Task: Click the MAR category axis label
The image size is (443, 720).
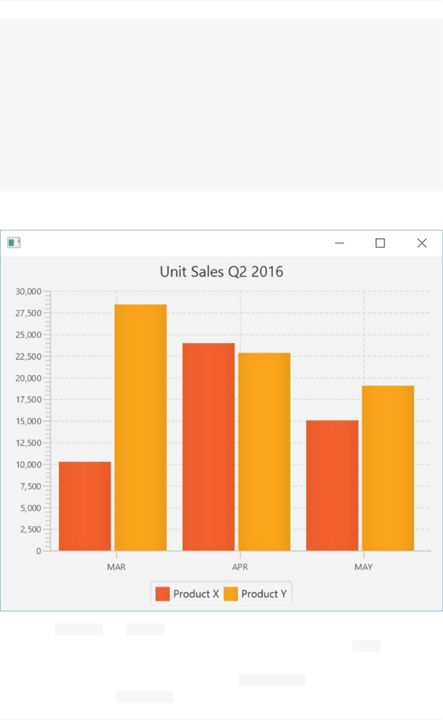Action: tap(116, 567)
